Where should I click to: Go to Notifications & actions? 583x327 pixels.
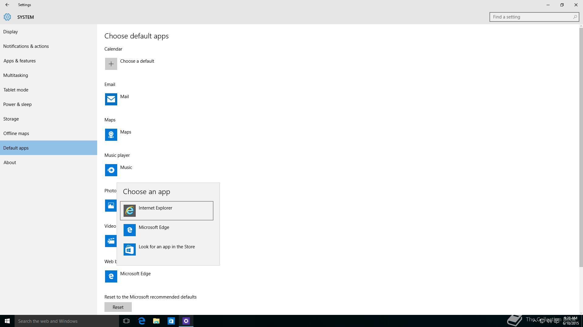pyautogui.click(x=49, y=46)
